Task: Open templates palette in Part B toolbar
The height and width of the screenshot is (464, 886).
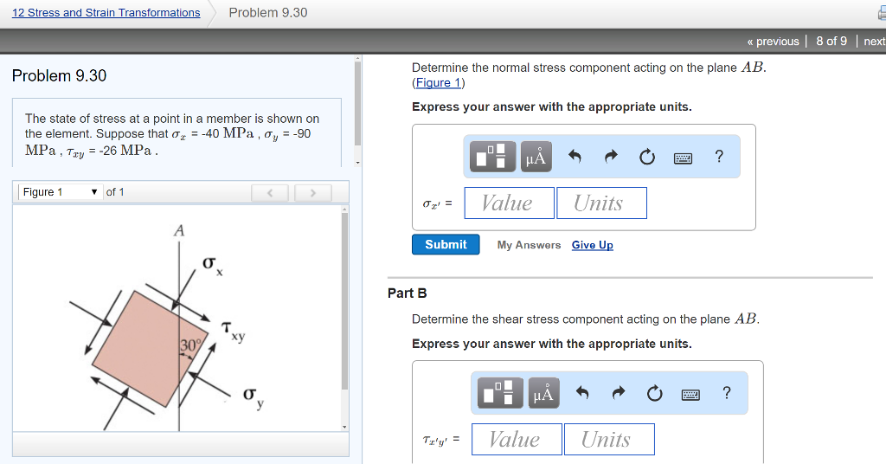Action: click(500, 393)
